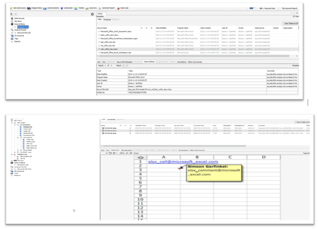The image size is (318, 229).
Task: Expand Keyword Hits node in upper tree
Action: coord(12,33)
